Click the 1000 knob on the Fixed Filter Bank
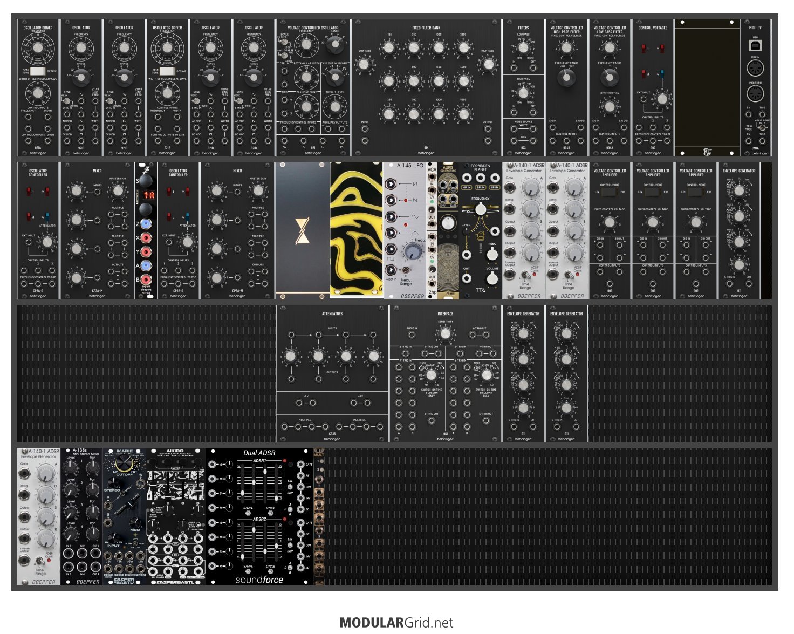 tap(439, 48)
